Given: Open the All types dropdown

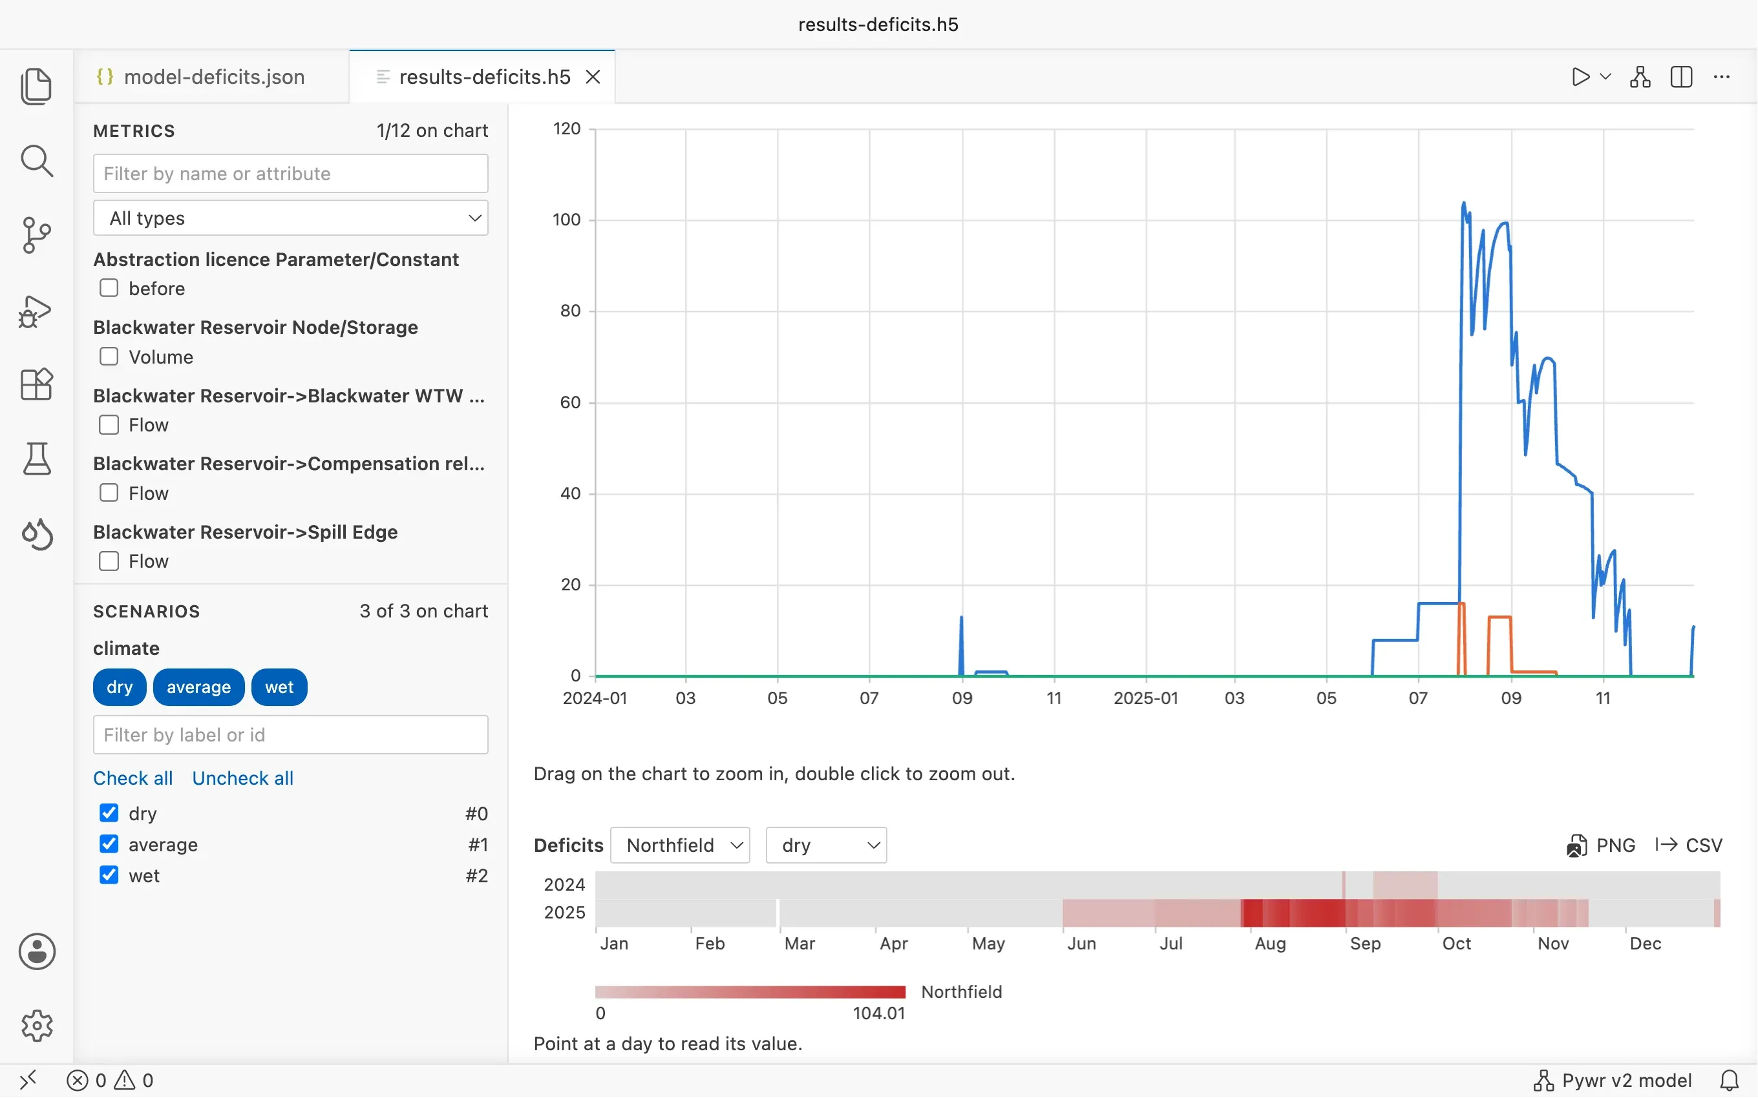Looking at the screenshot, I should coord(291,218).
